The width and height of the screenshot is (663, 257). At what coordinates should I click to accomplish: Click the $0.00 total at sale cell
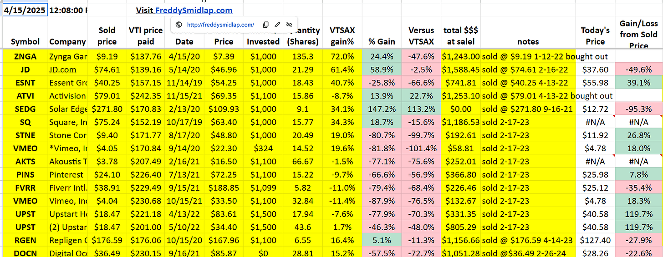(x=461, y=109)
